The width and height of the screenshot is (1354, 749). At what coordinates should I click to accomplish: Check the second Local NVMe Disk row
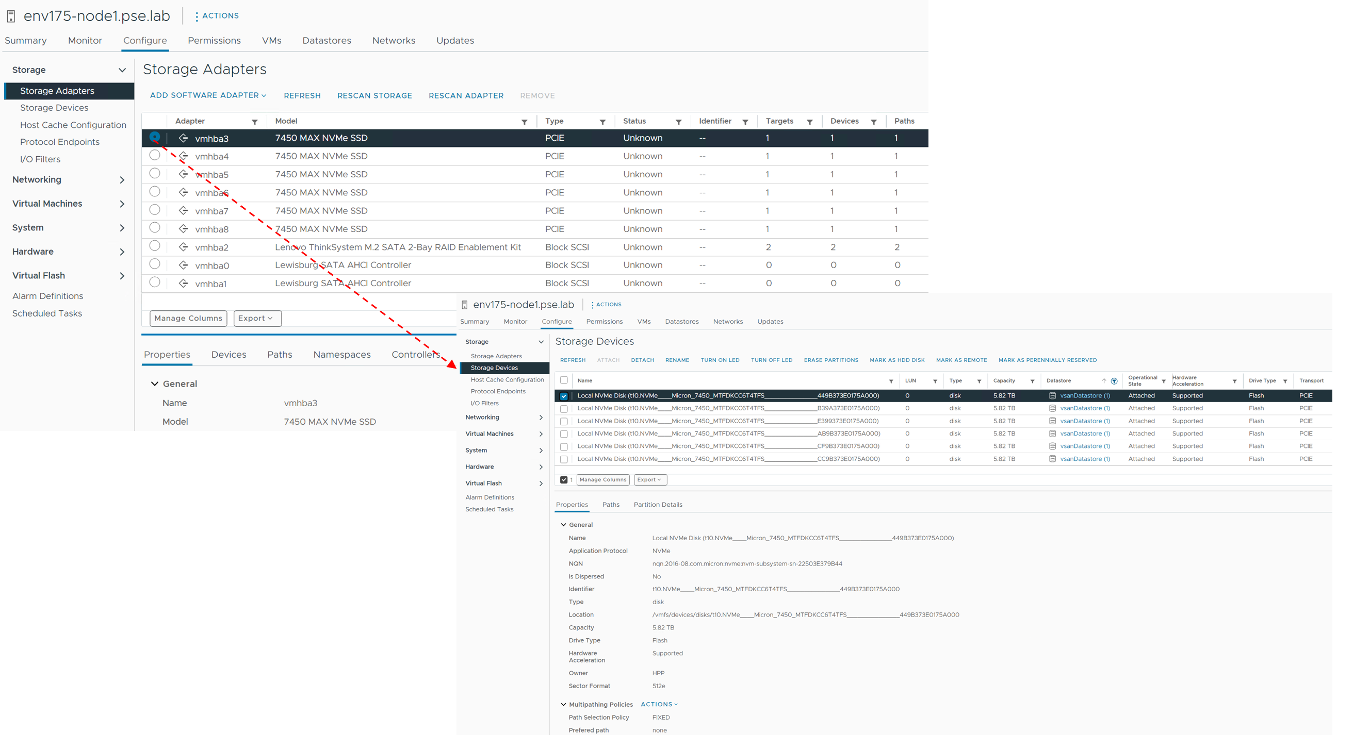pos(563,409)
